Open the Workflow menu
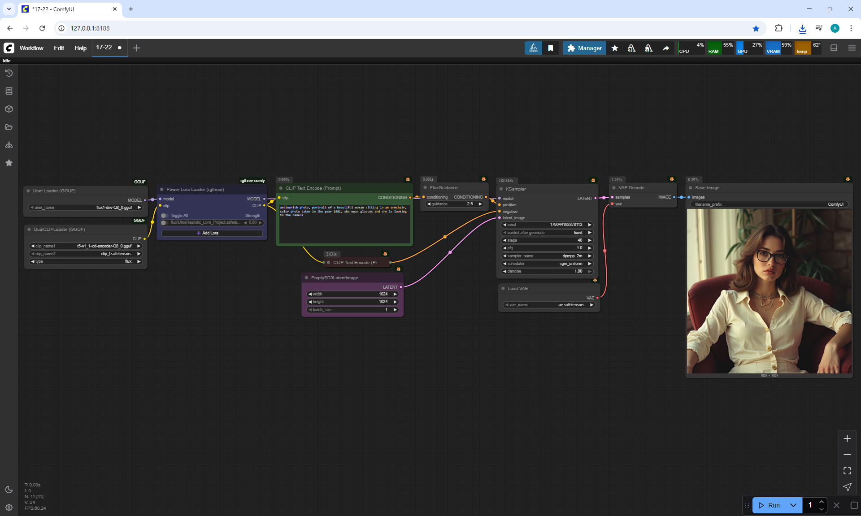Viewport: 861px width, 516px height. [x=31, y=48]
